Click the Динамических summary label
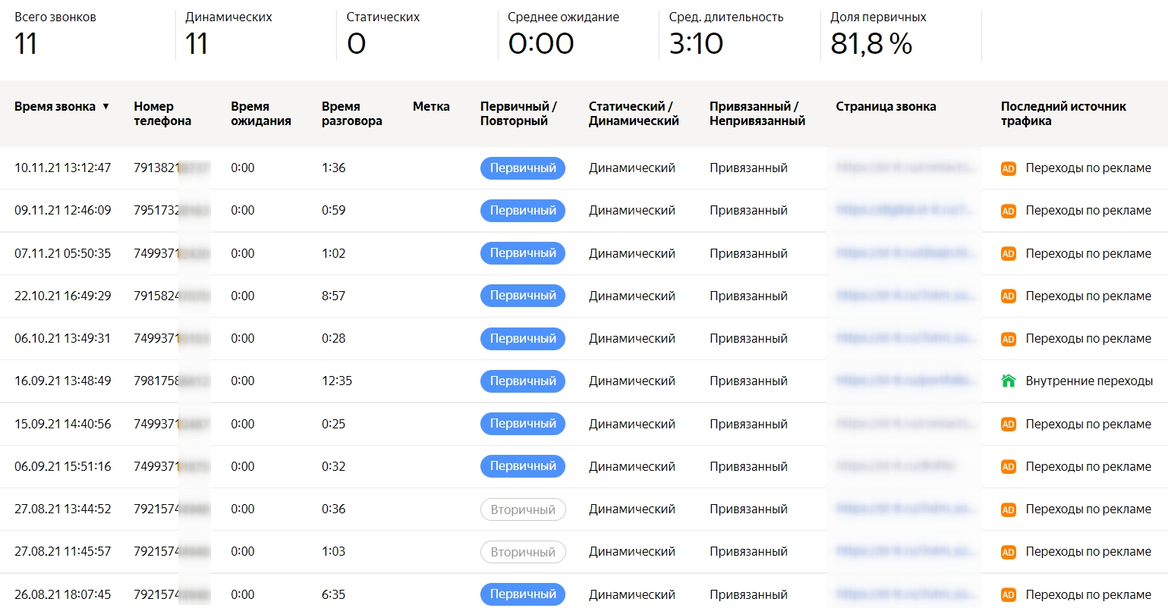Viewport: 1168px width, 608px height. tap(228, 17)
